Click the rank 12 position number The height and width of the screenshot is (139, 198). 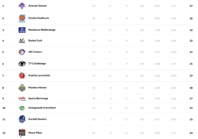[4, 133]
